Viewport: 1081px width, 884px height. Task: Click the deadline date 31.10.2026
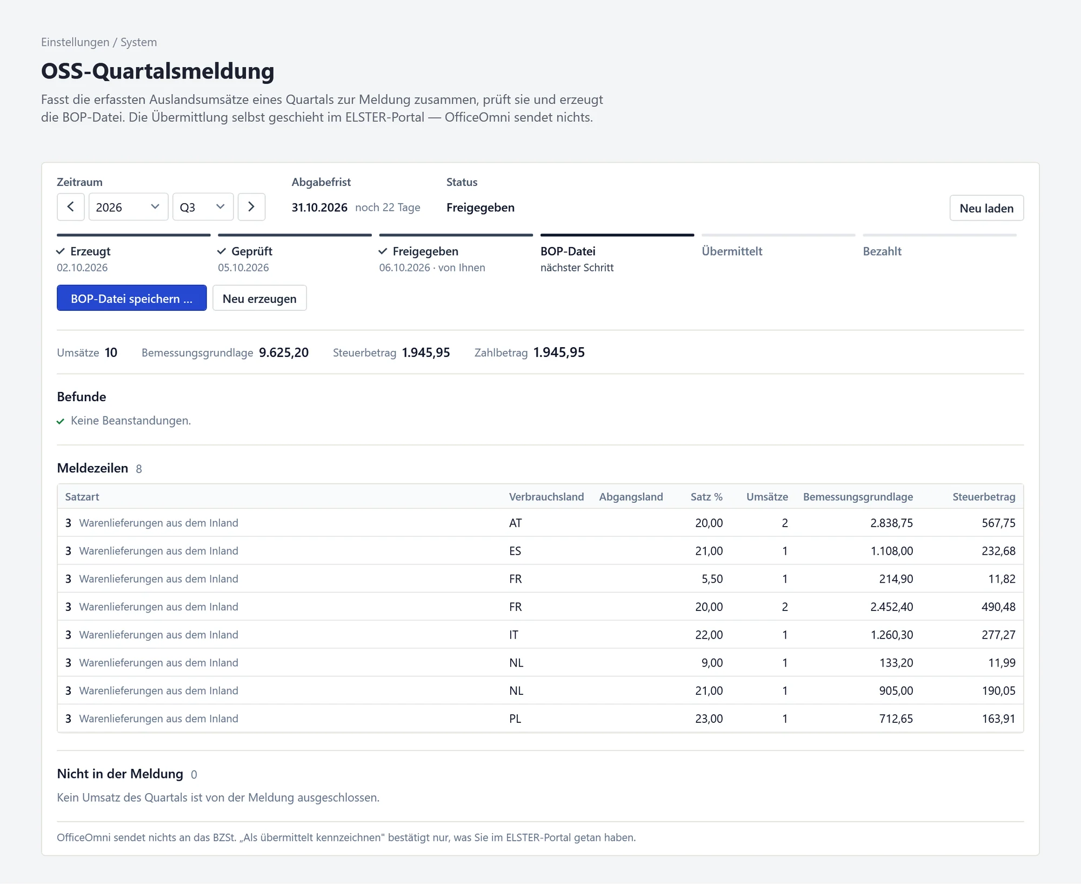tap(319, 208)
